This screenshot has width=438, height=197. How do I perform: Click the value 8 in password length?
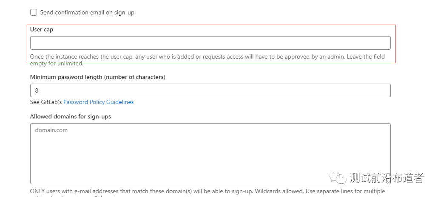(x=37, y=90)
